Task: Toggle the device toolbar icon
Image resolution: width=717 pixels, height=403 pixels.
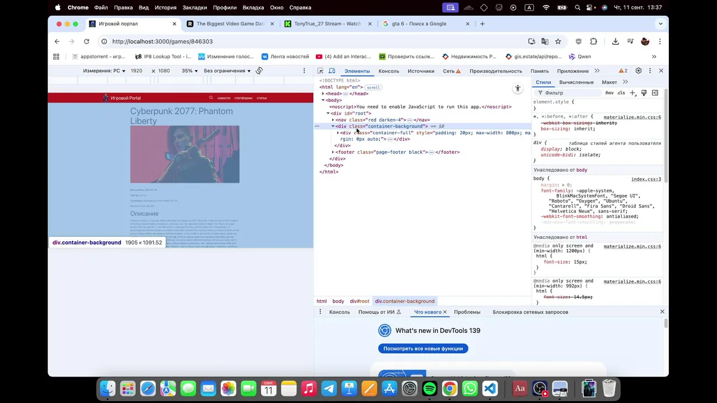Action: click(x=332, y=71)
